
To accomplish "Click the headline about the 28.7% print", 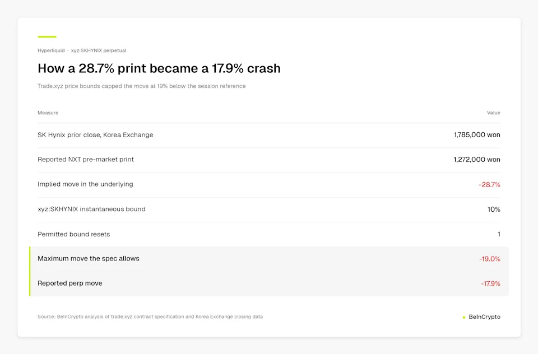I will click(159, 68).
